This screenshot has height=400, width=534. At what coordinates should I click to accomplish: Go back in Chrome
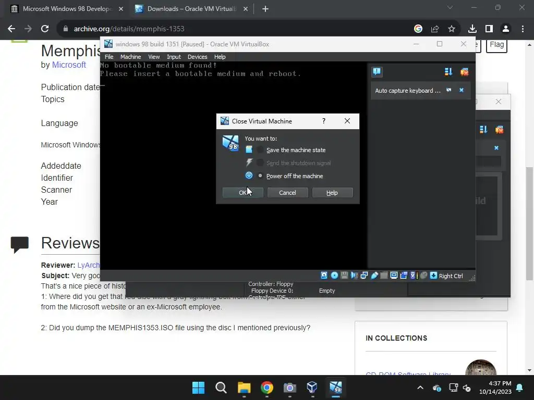click(11, 29)
